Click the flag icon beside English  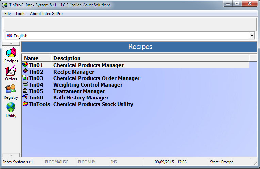coord(10,36)
